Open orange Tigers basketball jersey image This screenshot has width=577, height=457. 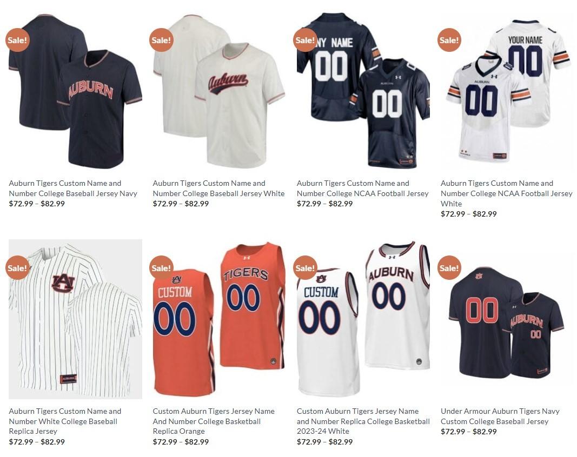click(x=219, y=319)
